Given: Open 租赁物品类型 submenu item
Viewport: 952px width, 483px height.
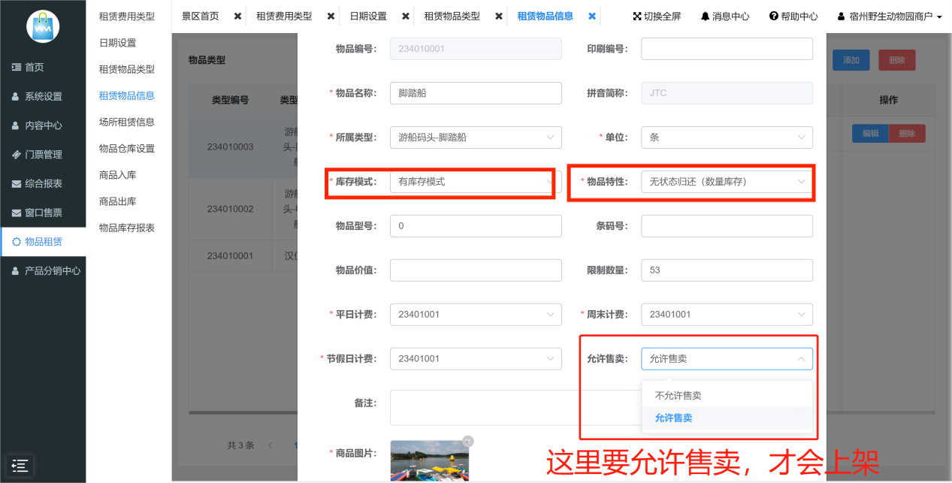Looking at the screenshot, I should 127,69.
